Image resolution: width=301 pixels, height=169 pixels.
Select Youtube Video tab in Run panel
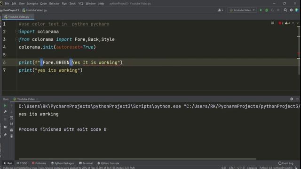[25, 99]
